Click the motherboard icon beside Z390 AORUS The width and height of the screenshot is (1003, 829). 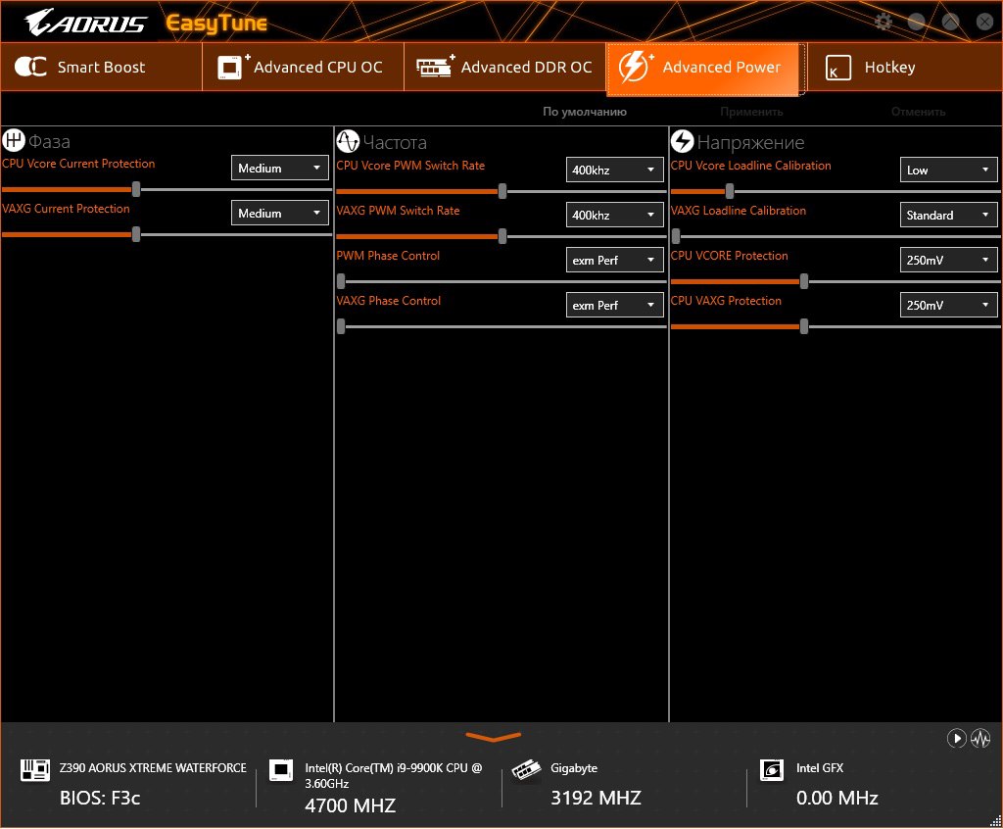point(35,770)
